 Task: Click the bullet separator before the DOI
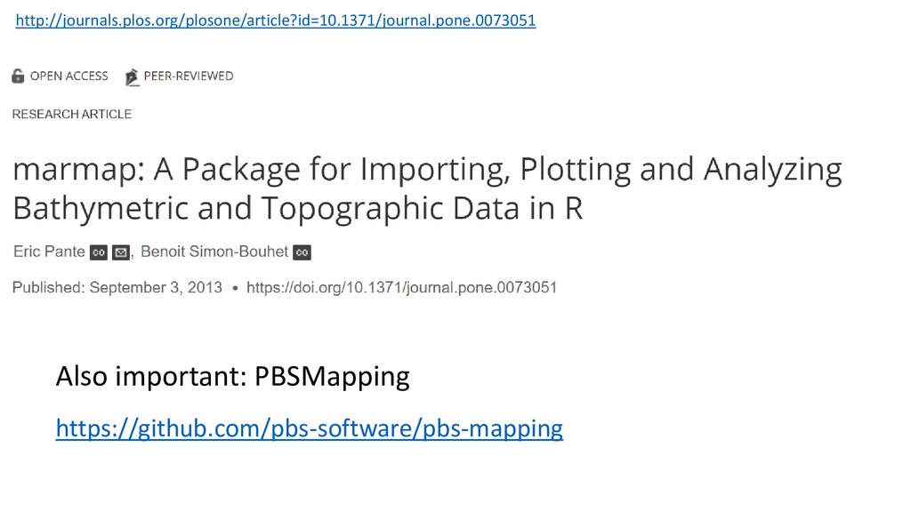click(235, 288)
